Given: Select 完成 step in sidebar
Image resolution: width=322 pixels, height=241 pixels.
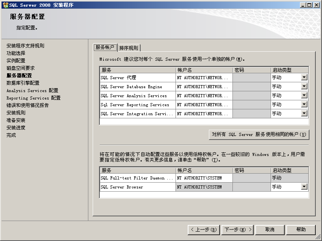Looking at the screenshot, I should coord(11,135).
